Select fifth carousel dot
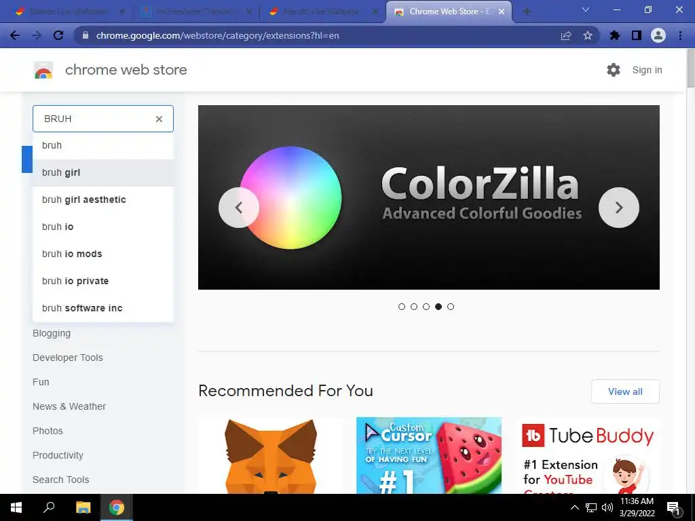Image resolution: width=695 pixels, height=521 pixels. [451, 307]
